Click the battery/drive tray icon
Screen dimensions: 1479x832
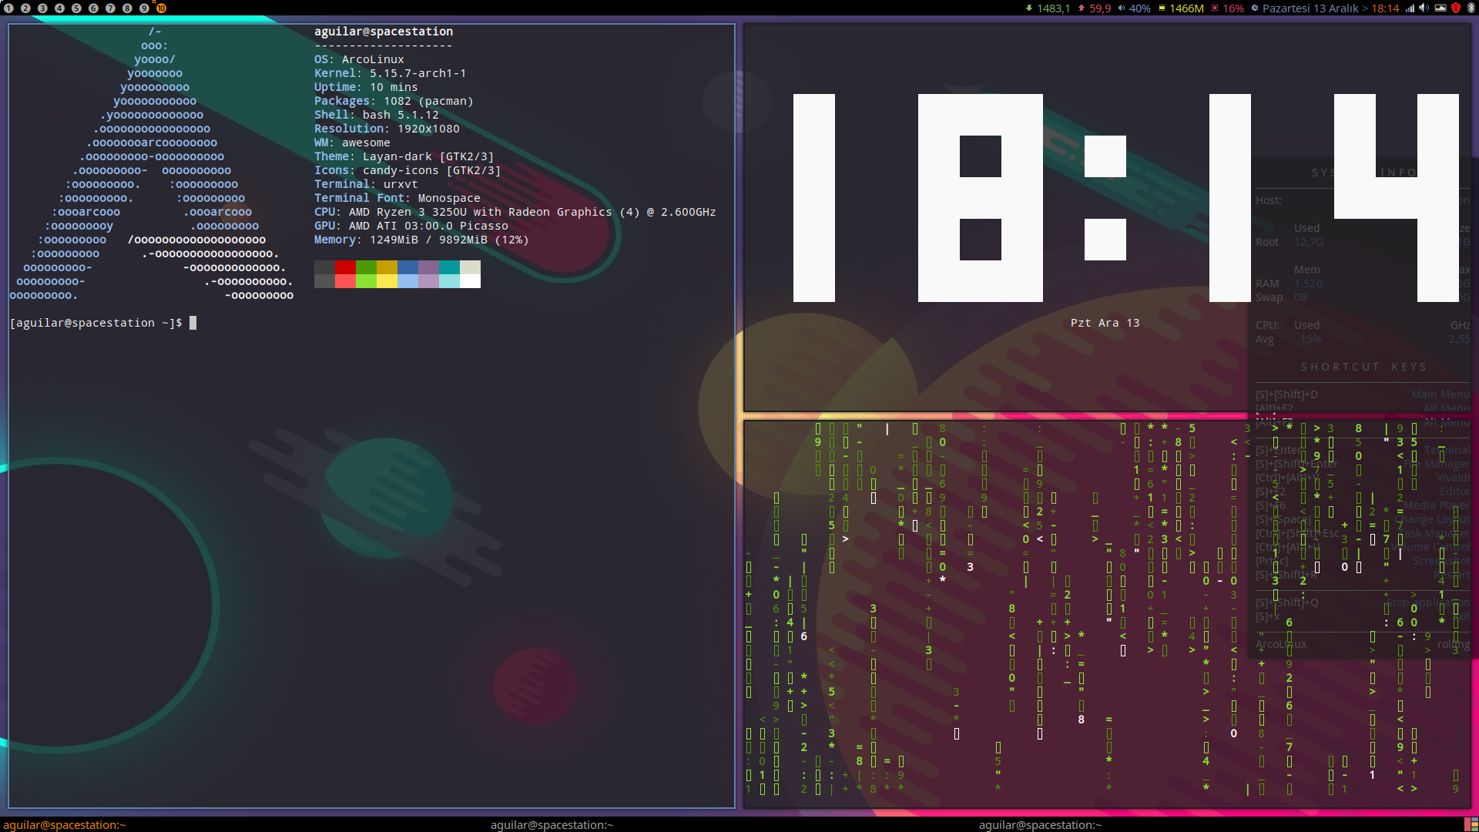coord(1440,8)
